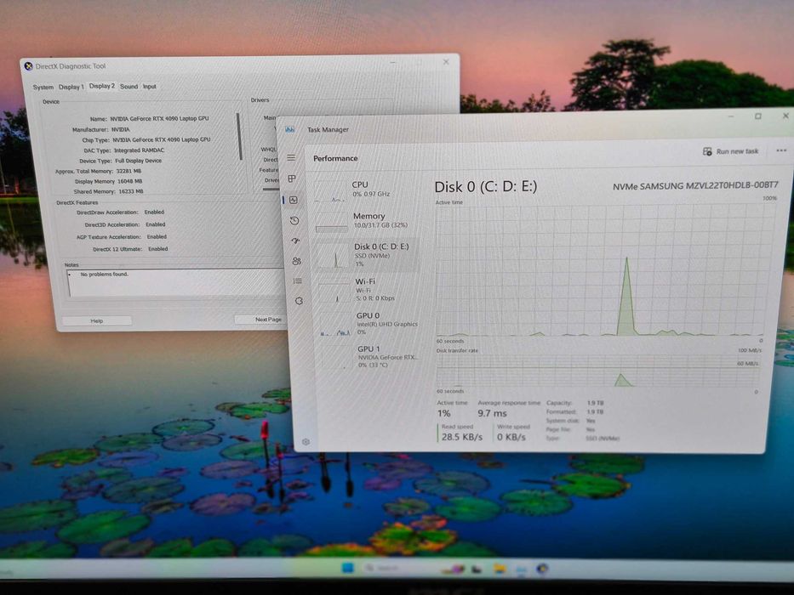Click the Disk active time graph
The width and height of the screenshot is (794, 595).
point(601,270)
